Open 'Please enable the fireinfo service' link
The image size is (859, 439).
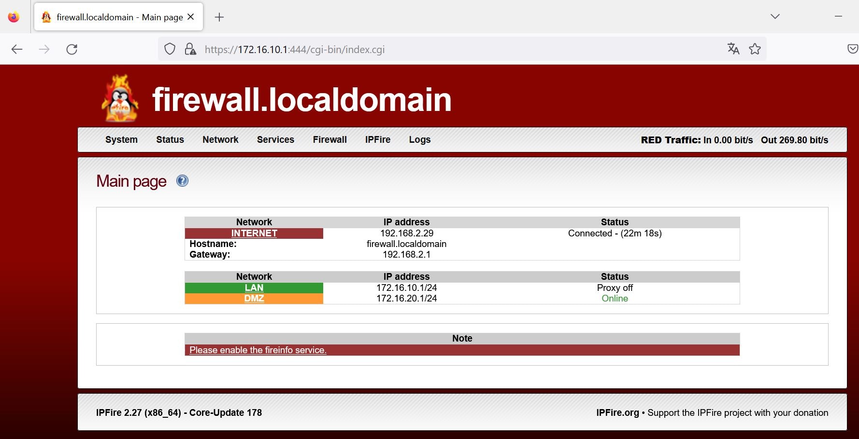258,350
